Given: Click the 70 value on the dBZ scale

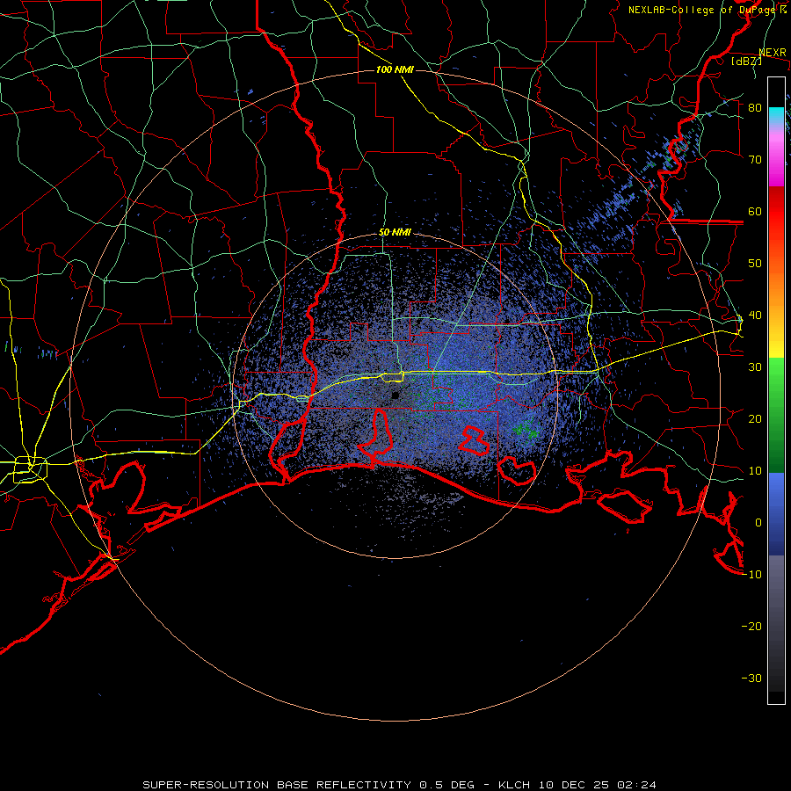Looking at the screenshot, I should [x=755, y=159].
